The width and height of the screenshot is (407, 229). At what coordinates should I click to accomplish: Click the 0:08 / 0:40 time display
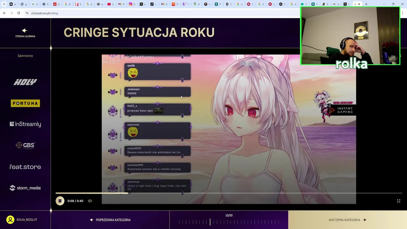pos(75,201)
